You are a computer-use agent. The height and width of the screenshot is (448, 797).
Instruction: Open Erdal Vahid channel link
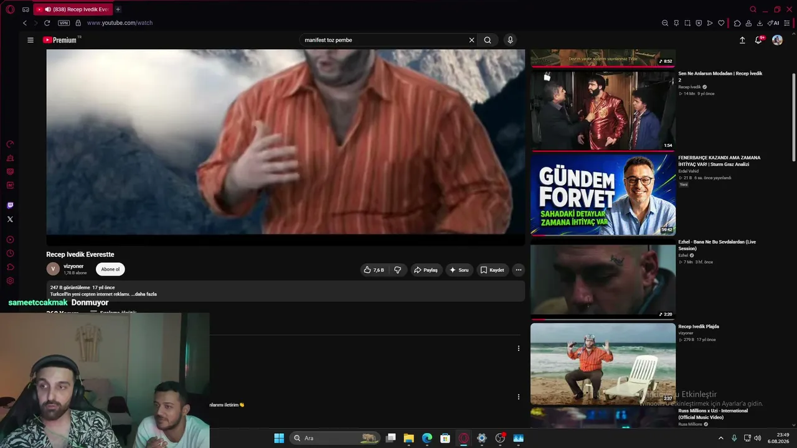[689, 171]
